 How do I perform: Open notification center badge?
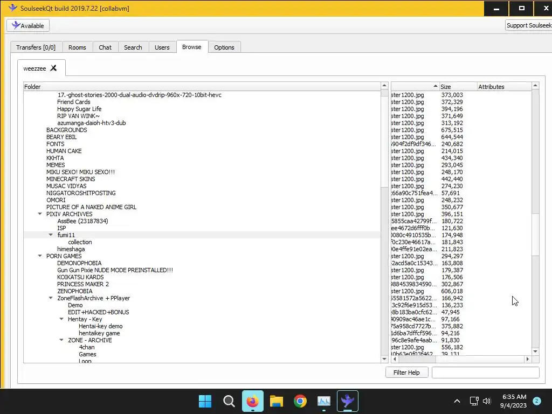[537, 401]
